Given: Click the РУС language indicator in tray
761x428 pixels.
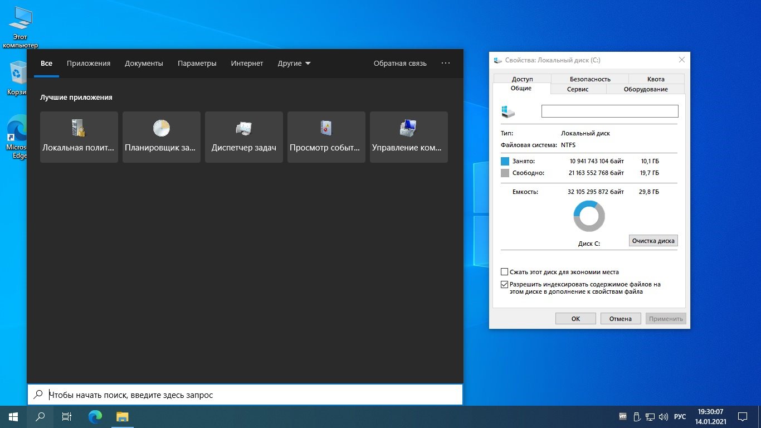Looking at the screenshot, I should click(680, 416).
